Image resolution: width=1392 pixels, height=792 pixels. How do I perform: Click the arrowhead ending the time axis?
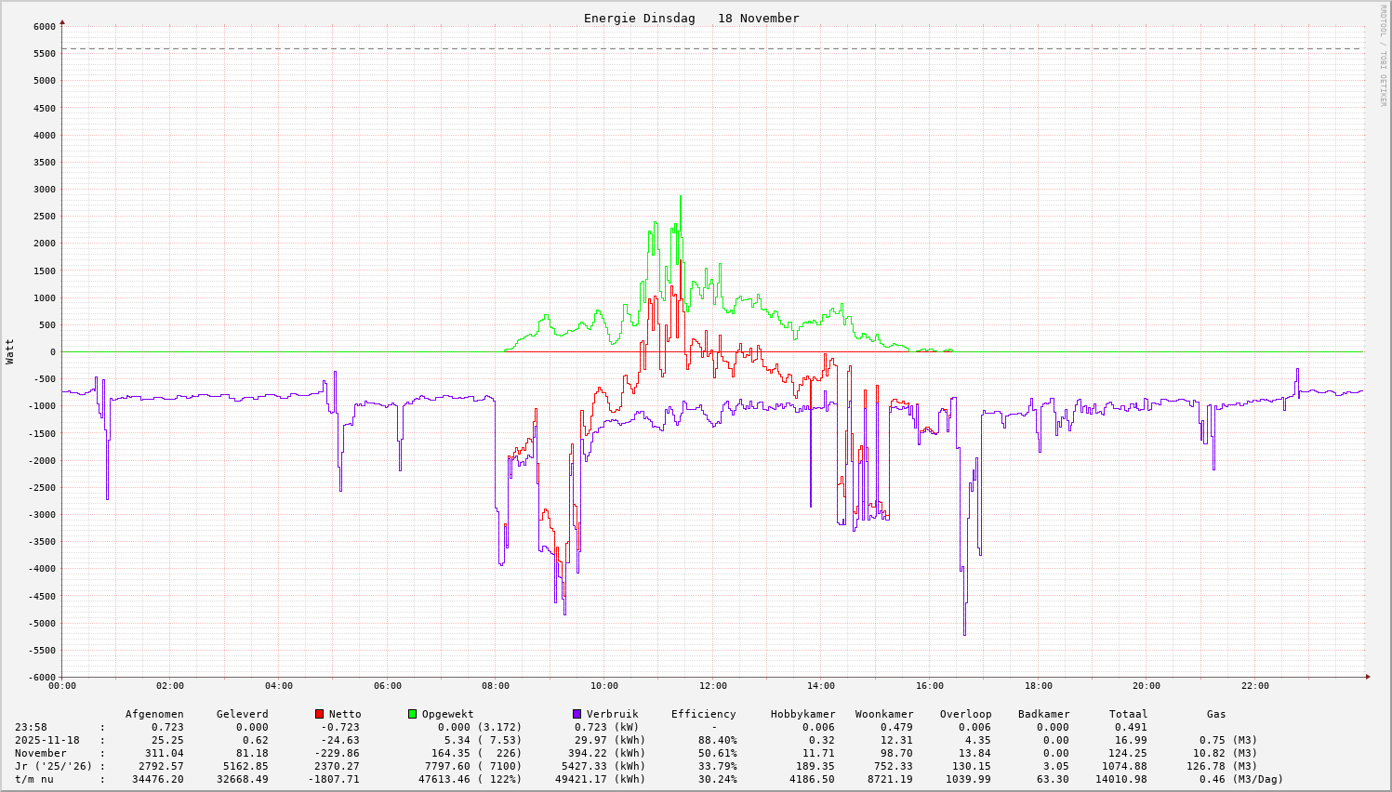(x=1367, y=677)
